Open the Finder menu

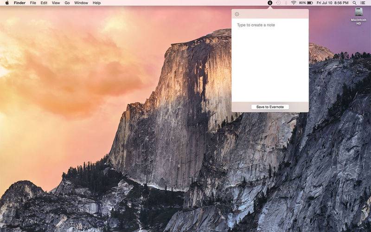(x=19, y=3)
